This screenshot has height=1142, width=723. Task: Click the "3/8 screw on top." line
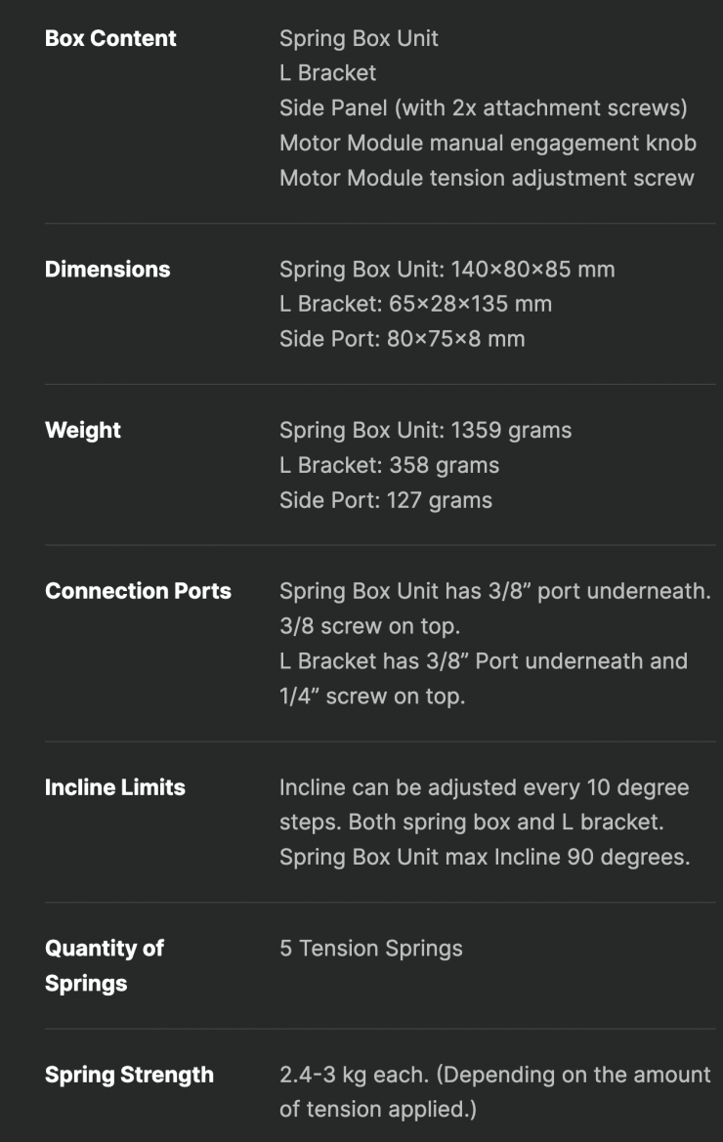(370, 626)
